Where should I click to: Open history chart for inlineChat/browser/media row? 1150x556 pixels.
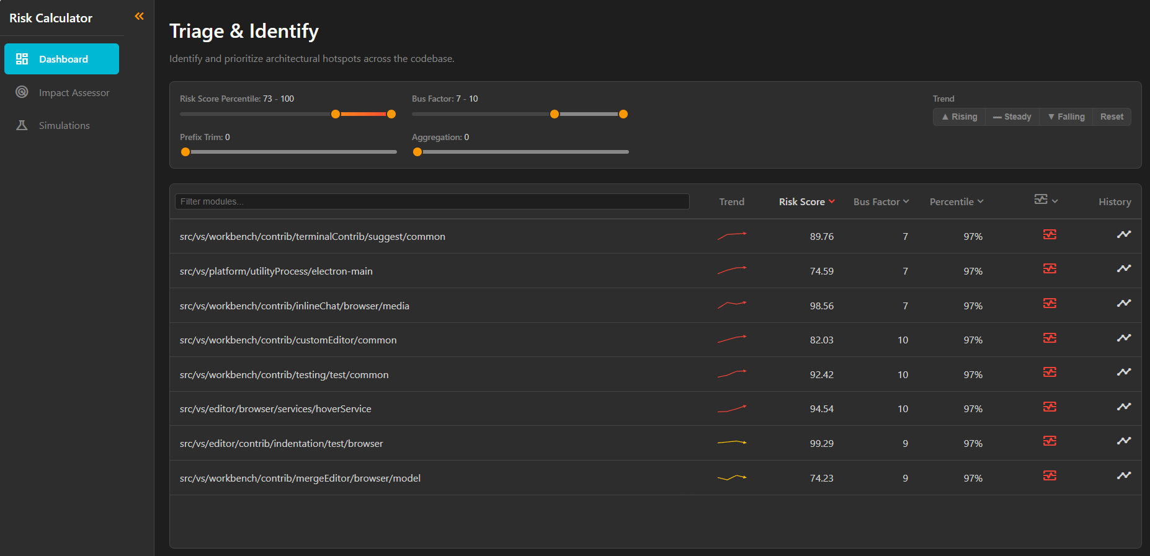pyautogui.click(x=1123, y=303)
